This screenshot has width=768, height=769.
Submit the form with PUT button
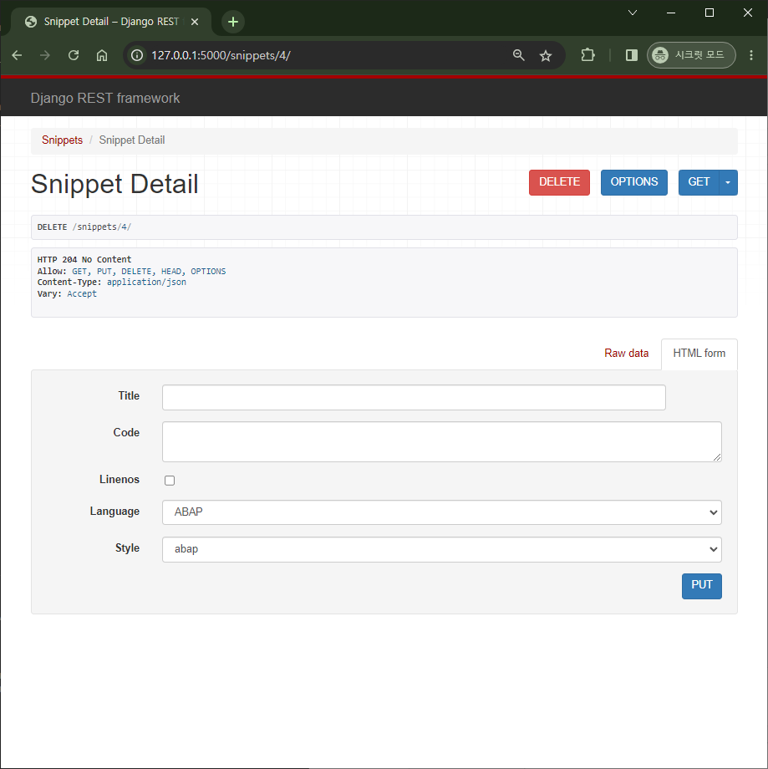click(x=702, y=586)
